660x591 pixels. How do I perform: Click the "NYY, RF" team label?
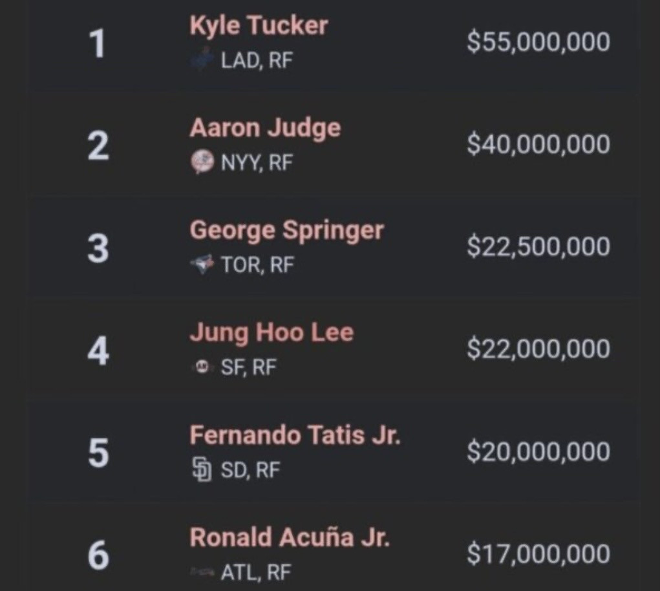257,162
